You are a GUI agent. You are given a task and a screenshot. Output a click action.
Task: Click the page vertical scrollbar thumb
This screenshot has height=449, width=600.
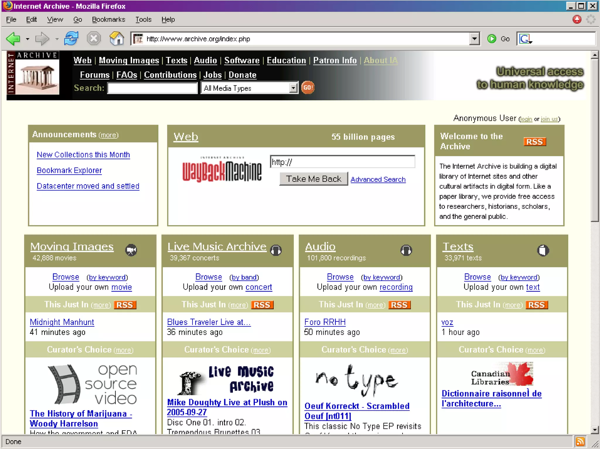tap(594, 141)
